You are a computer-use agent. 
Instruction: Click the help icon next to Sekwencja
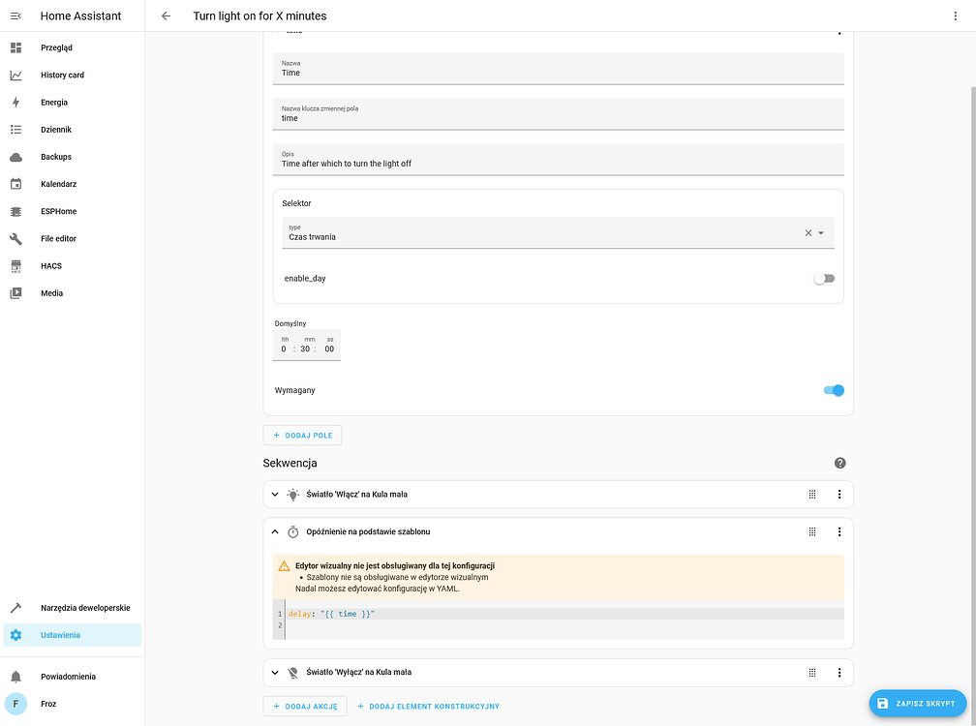839,463
